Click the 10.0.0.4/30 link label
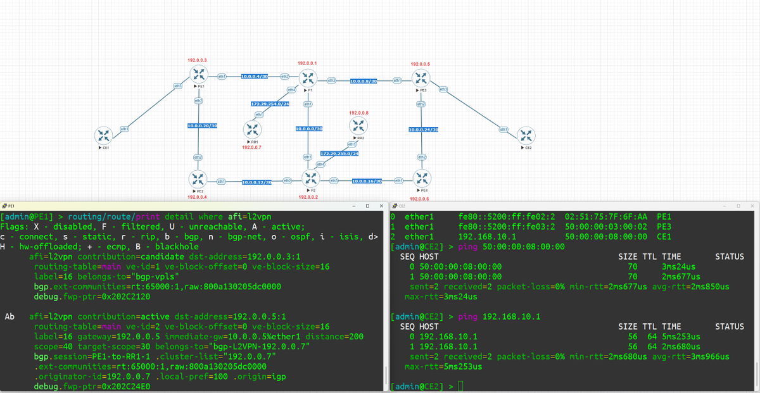760x393 pixels. [256, 77]
